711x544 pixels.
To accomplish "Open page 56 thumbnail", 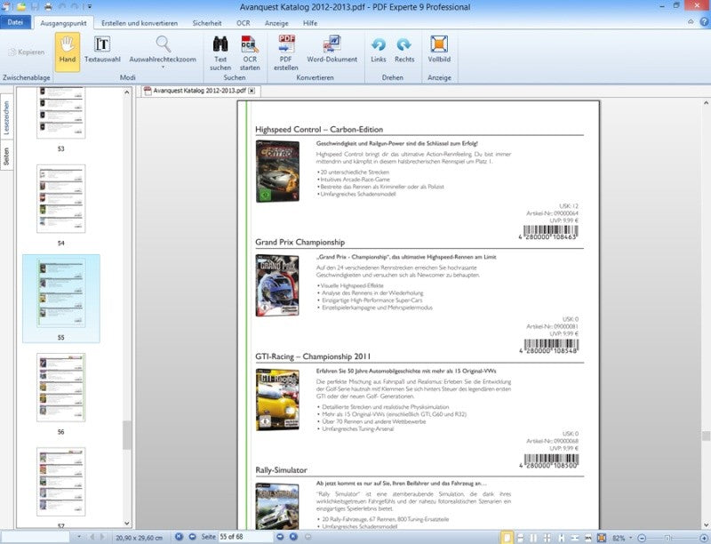I will 60,388.
